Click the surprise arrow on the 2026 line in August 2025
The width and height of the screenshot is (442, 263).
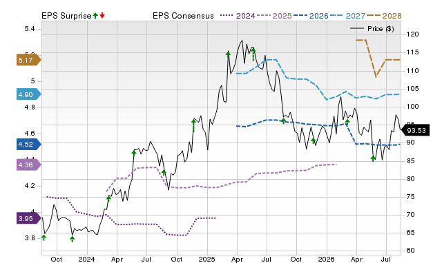click(x=284, y=120)
